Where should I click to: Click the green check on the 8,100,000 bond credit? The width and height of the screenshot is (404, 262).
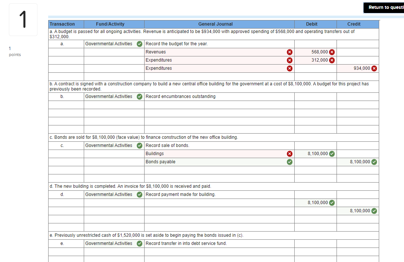(x=373, y=161)
